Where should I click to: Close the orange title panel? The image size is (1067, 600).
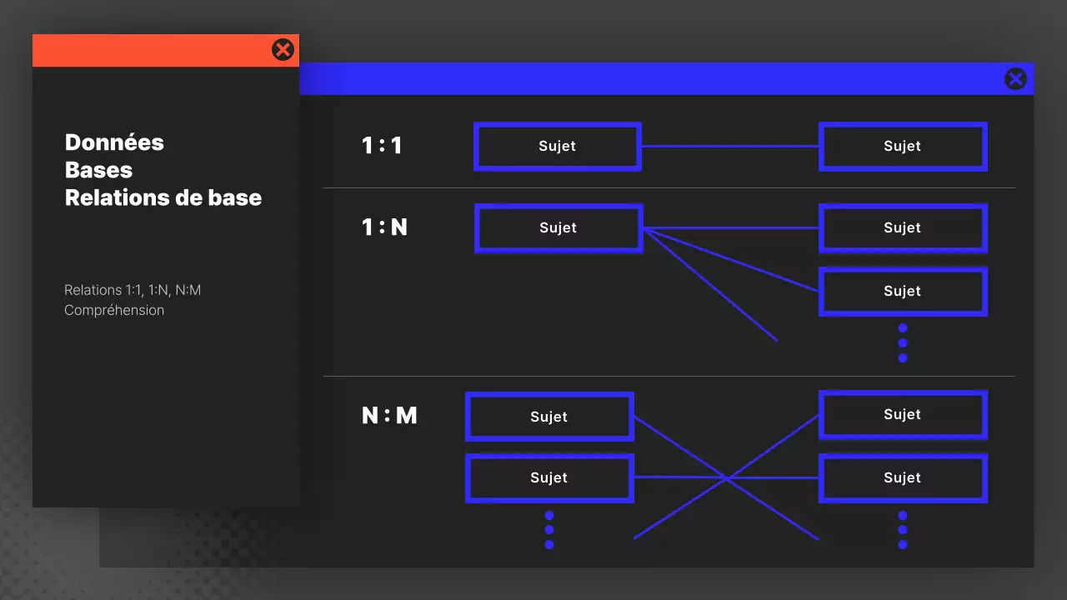click(x=283, y=49)
